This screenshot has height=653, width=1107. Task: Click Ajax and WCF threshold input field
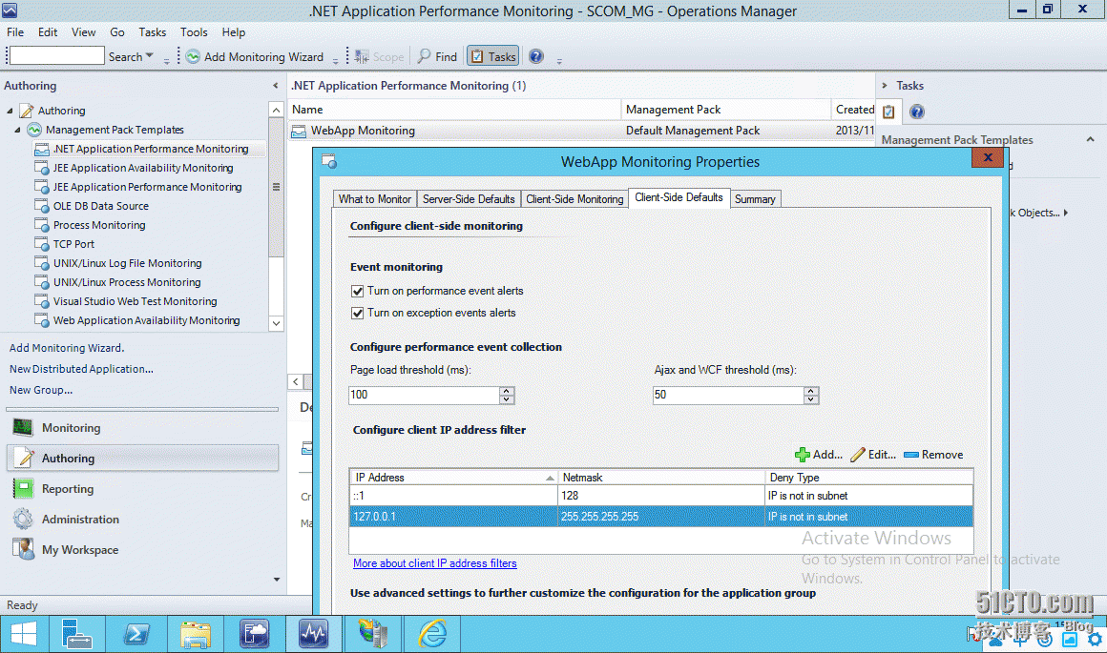pos(728,395)
